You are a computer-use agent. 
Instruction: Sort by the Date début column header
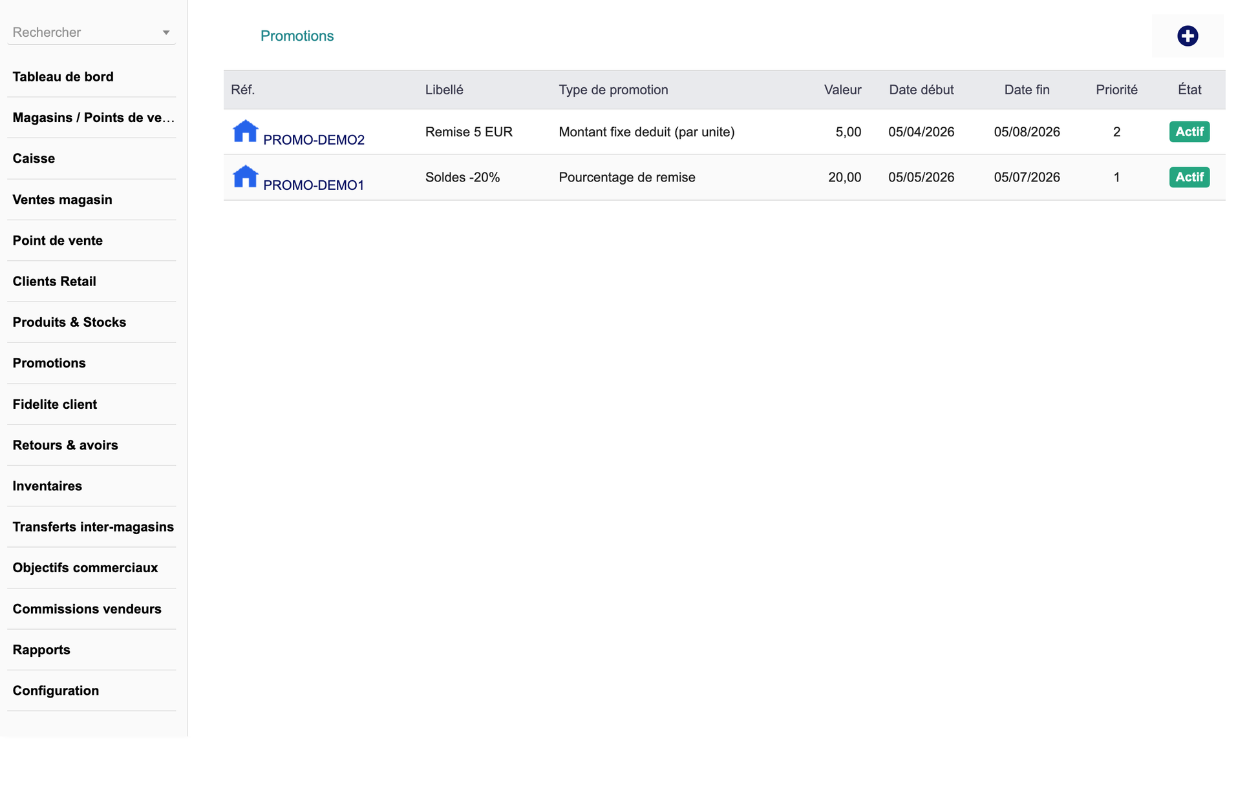(921, 90)
